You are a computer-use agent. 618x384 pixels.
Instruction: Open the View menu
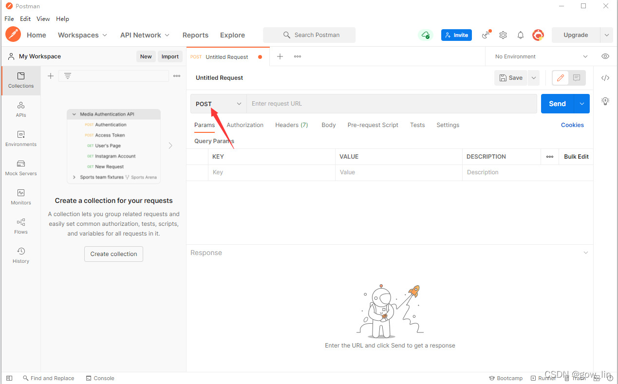coord(43,18)
